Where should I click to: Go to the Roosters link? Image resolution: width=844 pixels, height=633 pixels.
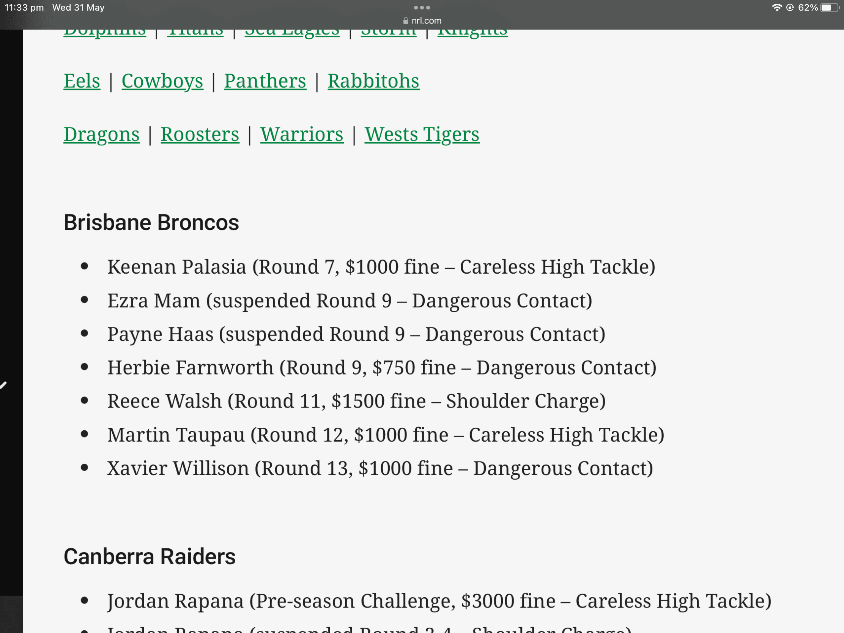tap(200, 134)
